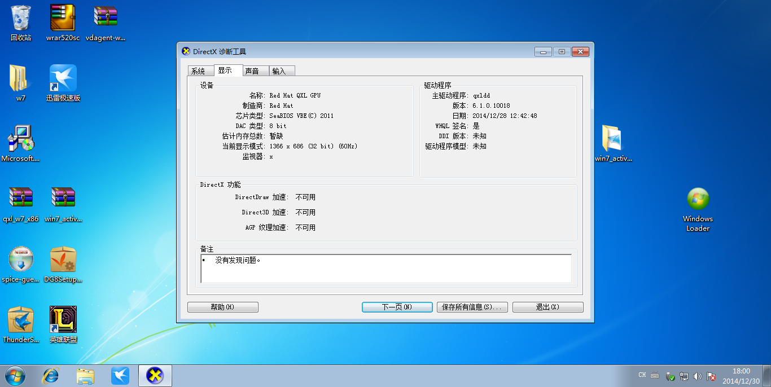The width and height of the screenshot is (771, 387).
Task: Close the DirectX diagnostic window
Action: point(580,51)
